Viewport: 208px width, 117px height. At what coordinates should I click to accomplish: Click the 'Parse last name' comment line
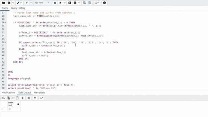click(x=44, y=13)
